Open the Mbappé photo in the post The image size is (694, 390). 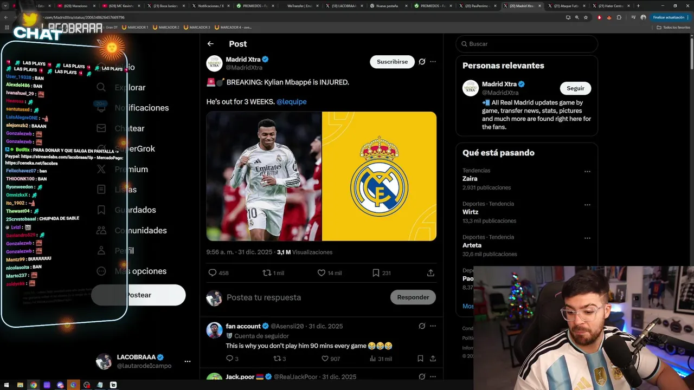pos(264,176)
